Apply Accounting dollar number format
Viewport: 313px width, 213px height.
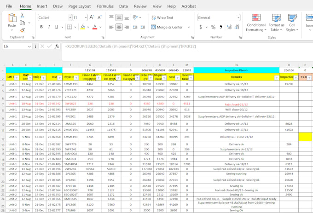(x=201, y=27)
